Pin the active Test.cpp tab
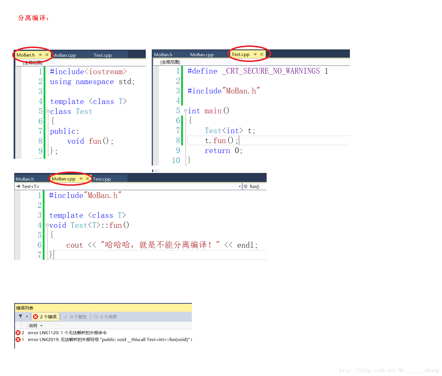The height and width of the screenshot is (376, 442). coord(255,54)
